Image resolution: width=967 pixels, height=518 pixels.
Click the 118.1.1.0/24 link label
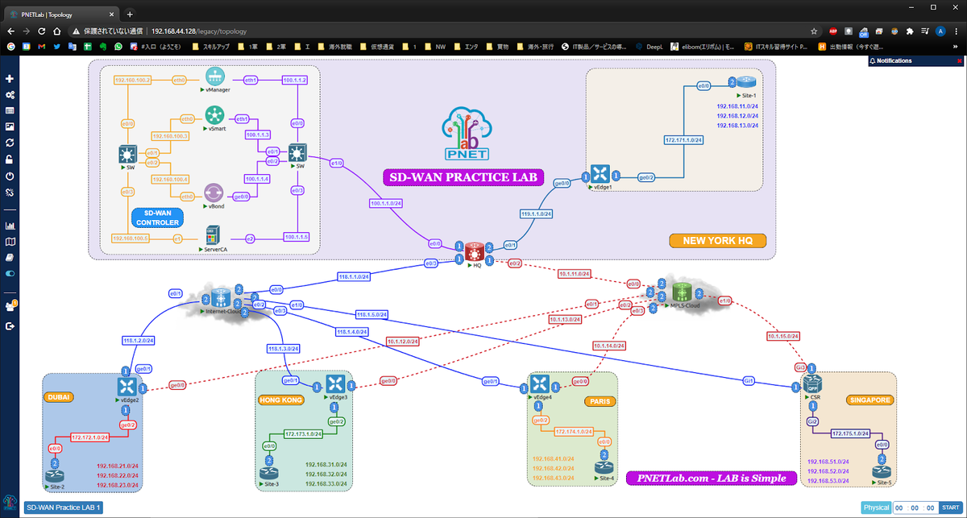[353, 277]
